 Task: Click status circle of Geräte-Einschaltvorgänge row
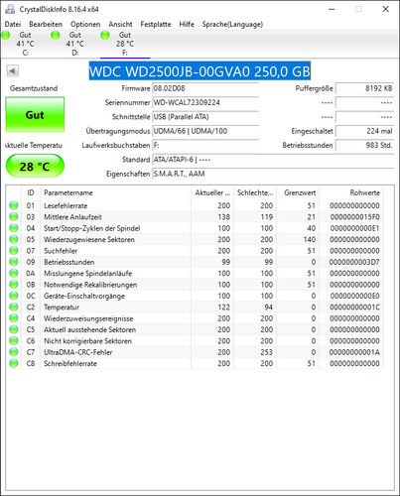(x=14, y=296)
